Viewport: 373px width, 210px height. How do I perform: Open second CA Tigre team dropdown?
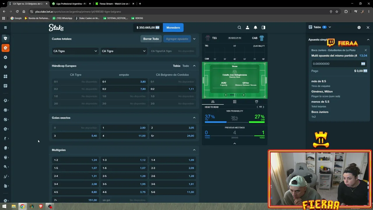click(124, 51)
